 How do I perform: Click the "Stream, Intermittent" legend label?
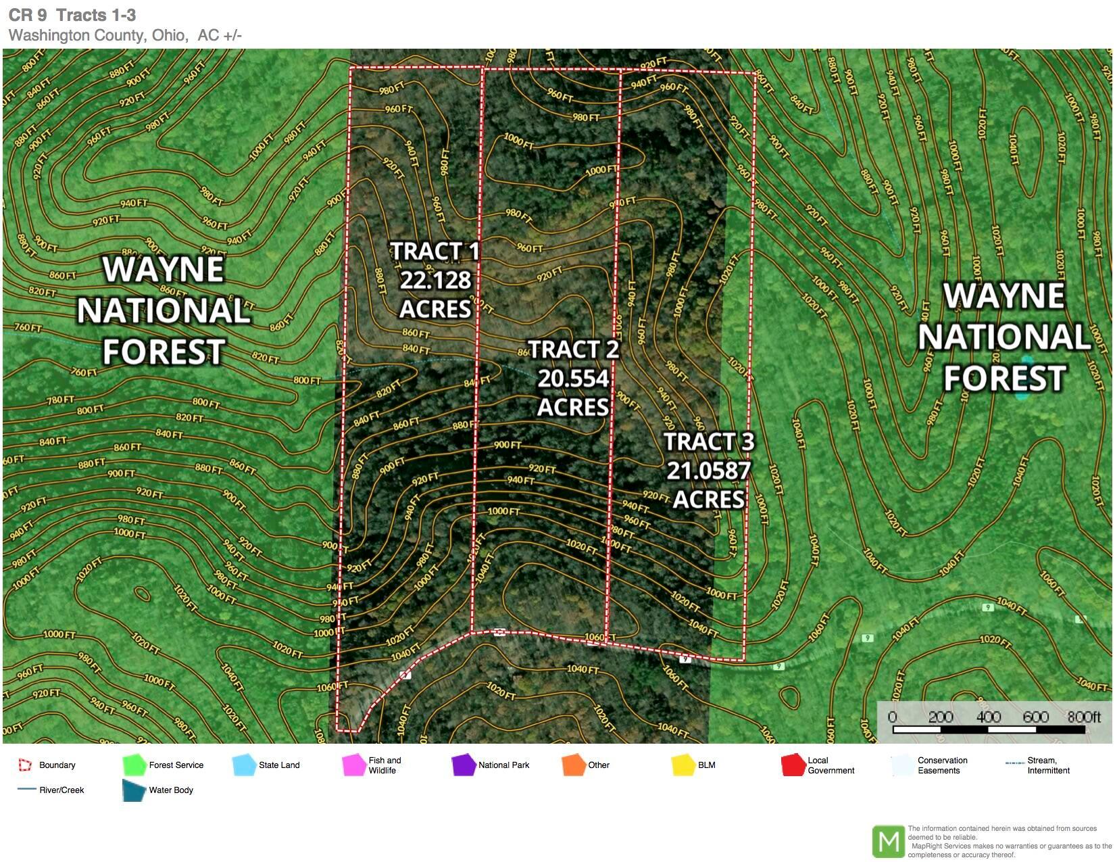click(1049, 765)
